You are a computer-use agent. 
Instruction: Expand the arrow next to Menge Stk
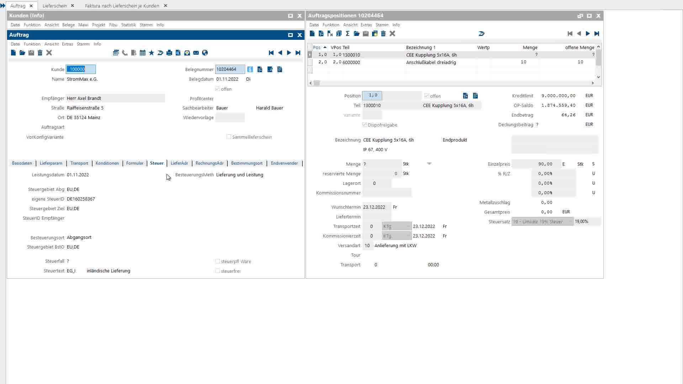pos(429,164)
